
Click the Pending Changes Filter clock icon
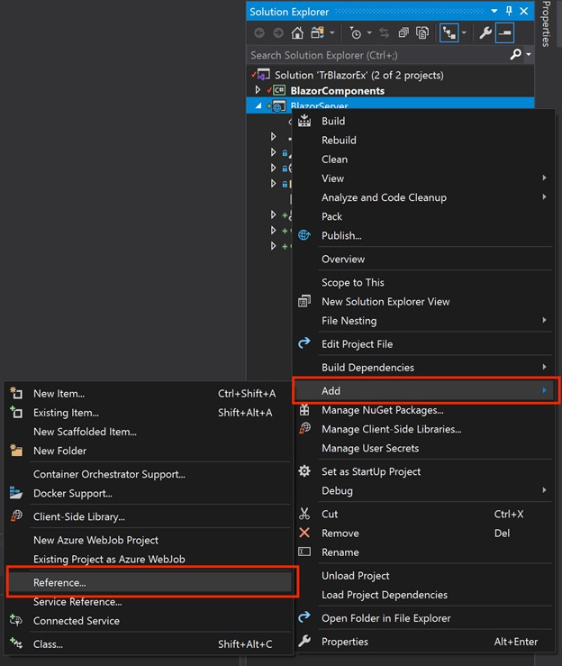coord(357,33)
